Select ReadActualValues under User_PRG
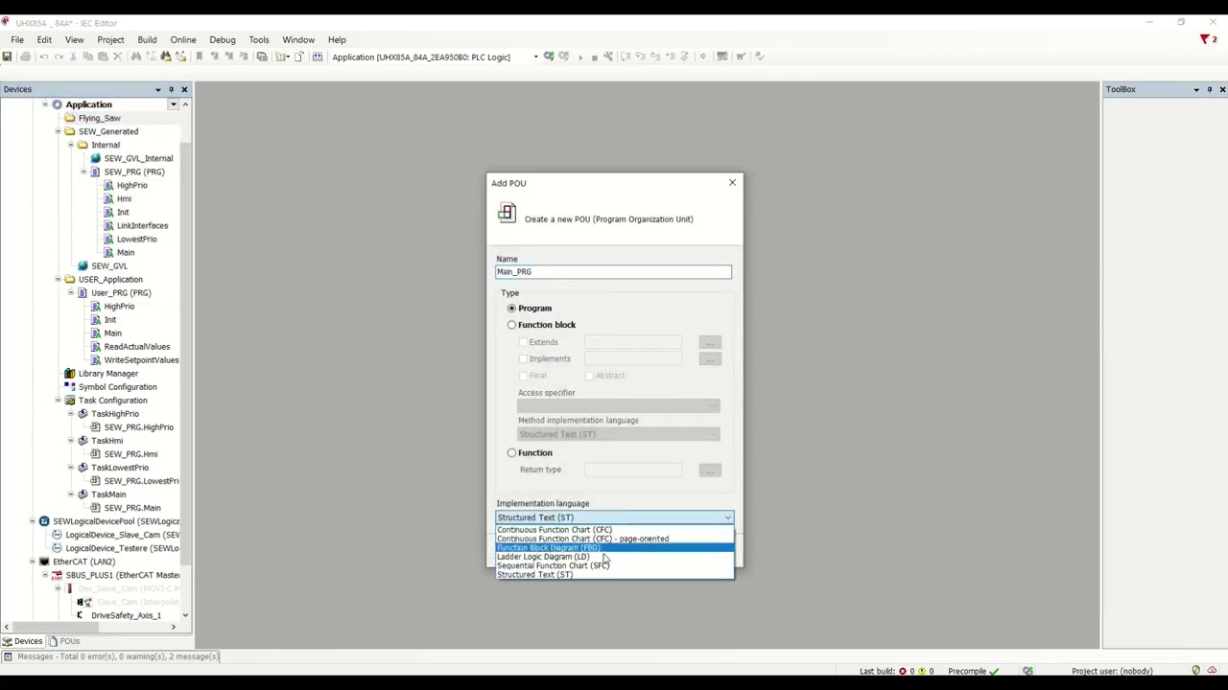This screenshot has height=690, width=1228. point(136,347)
